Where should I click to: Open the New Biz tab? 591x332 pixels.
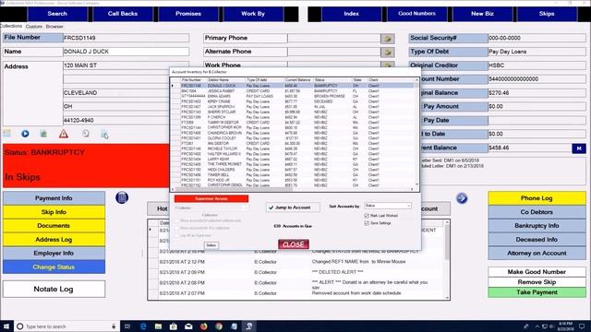point(482,14)
